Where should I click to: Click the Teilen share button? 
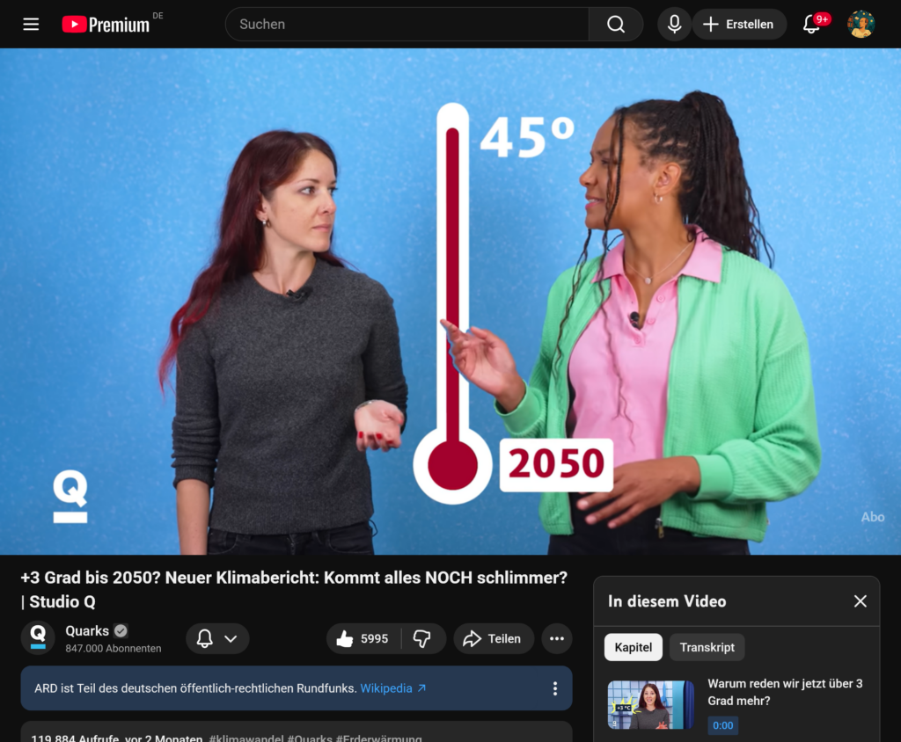point(494,639)
